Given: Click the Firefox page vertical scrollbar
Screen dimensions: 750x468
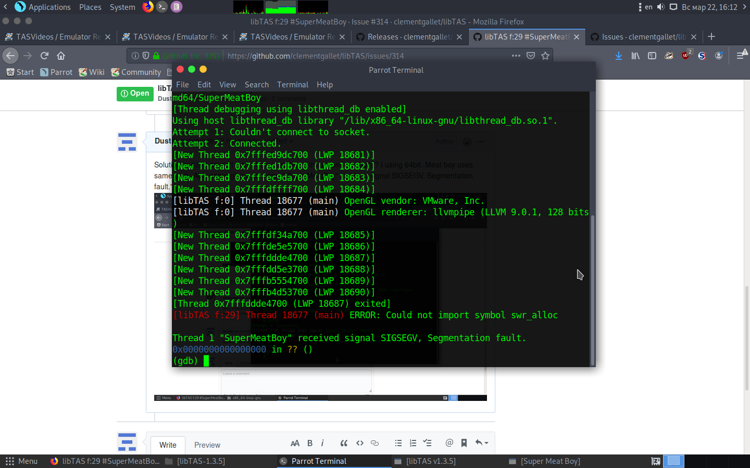Looking at the screenshot, I should pos(747,338).
